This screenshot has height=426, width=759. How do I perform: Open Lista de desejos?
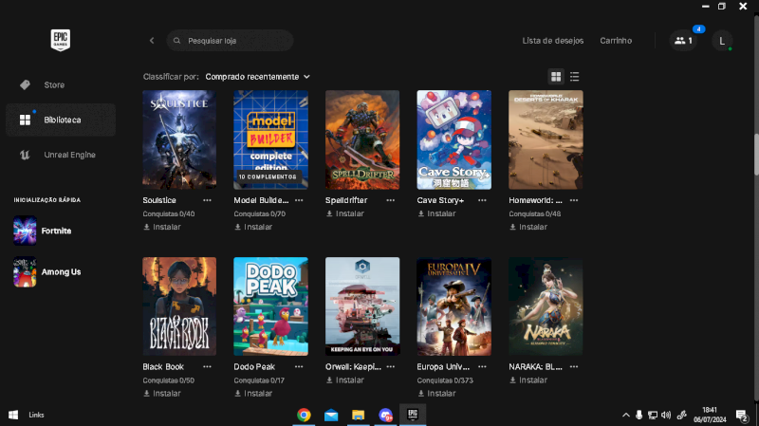click(553, 41)
